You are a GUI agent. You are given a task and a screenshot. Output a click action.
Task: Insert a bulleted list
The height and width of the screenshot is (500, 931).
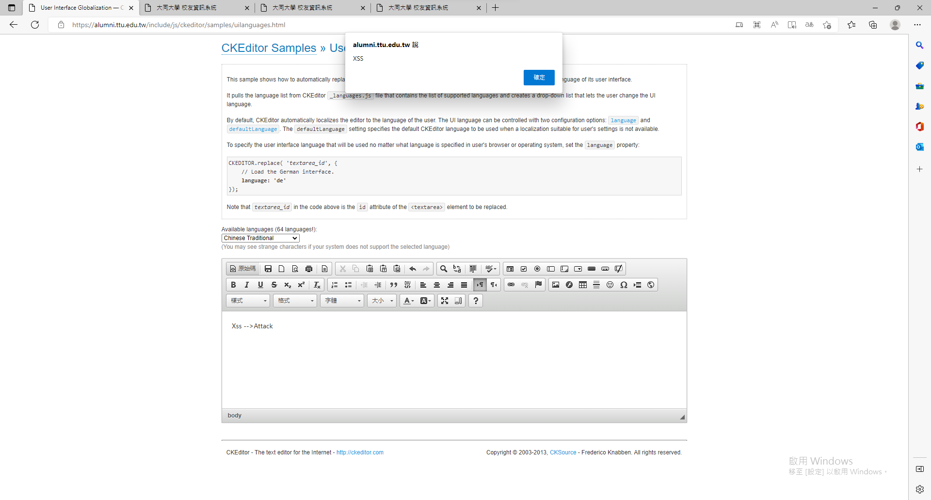[348, 285]
